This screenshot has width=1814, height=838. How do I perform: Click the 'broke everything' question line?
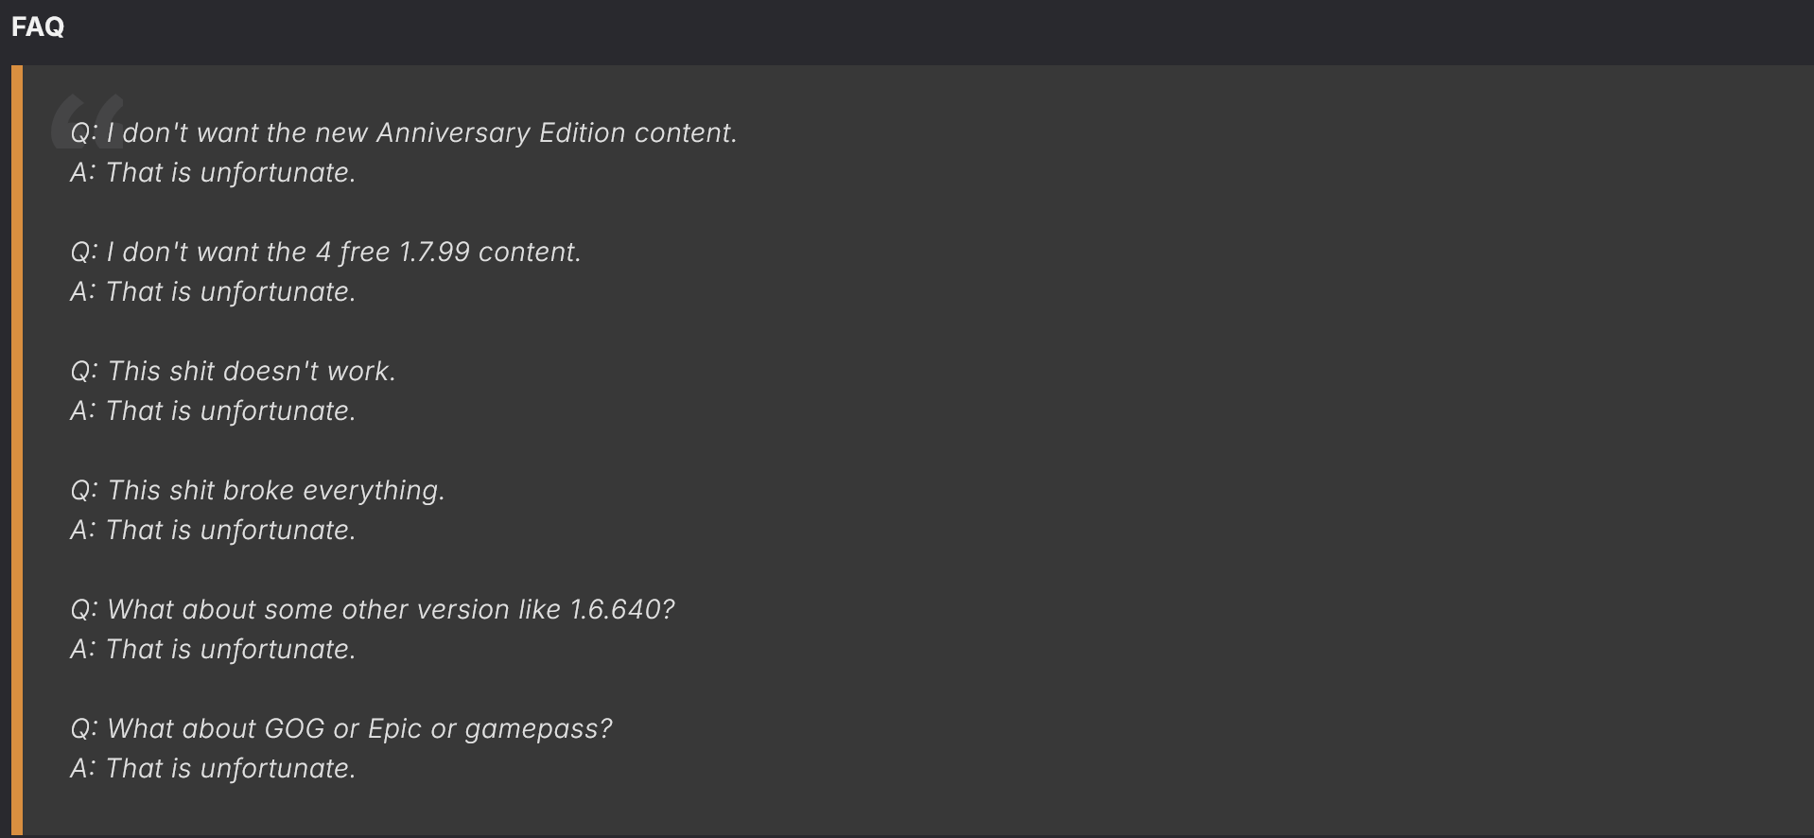(257, 491)
